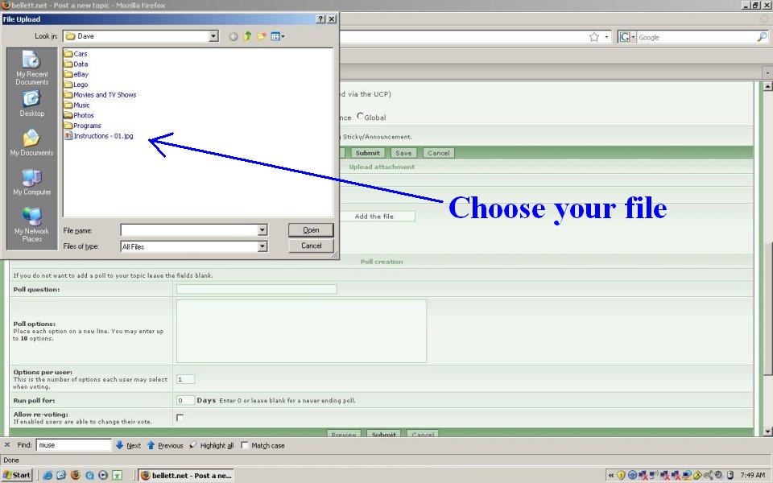
Task: Enable the Match case checkbox
Action: coord(245,445)
